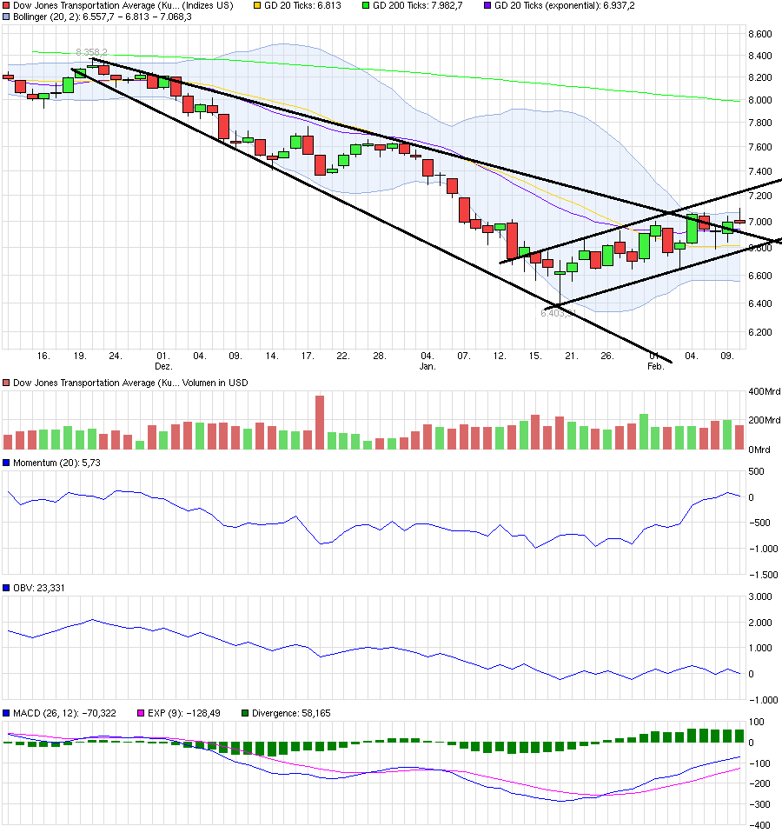Click the '-1.500' momentum axis value

click(x=763, y=575)
